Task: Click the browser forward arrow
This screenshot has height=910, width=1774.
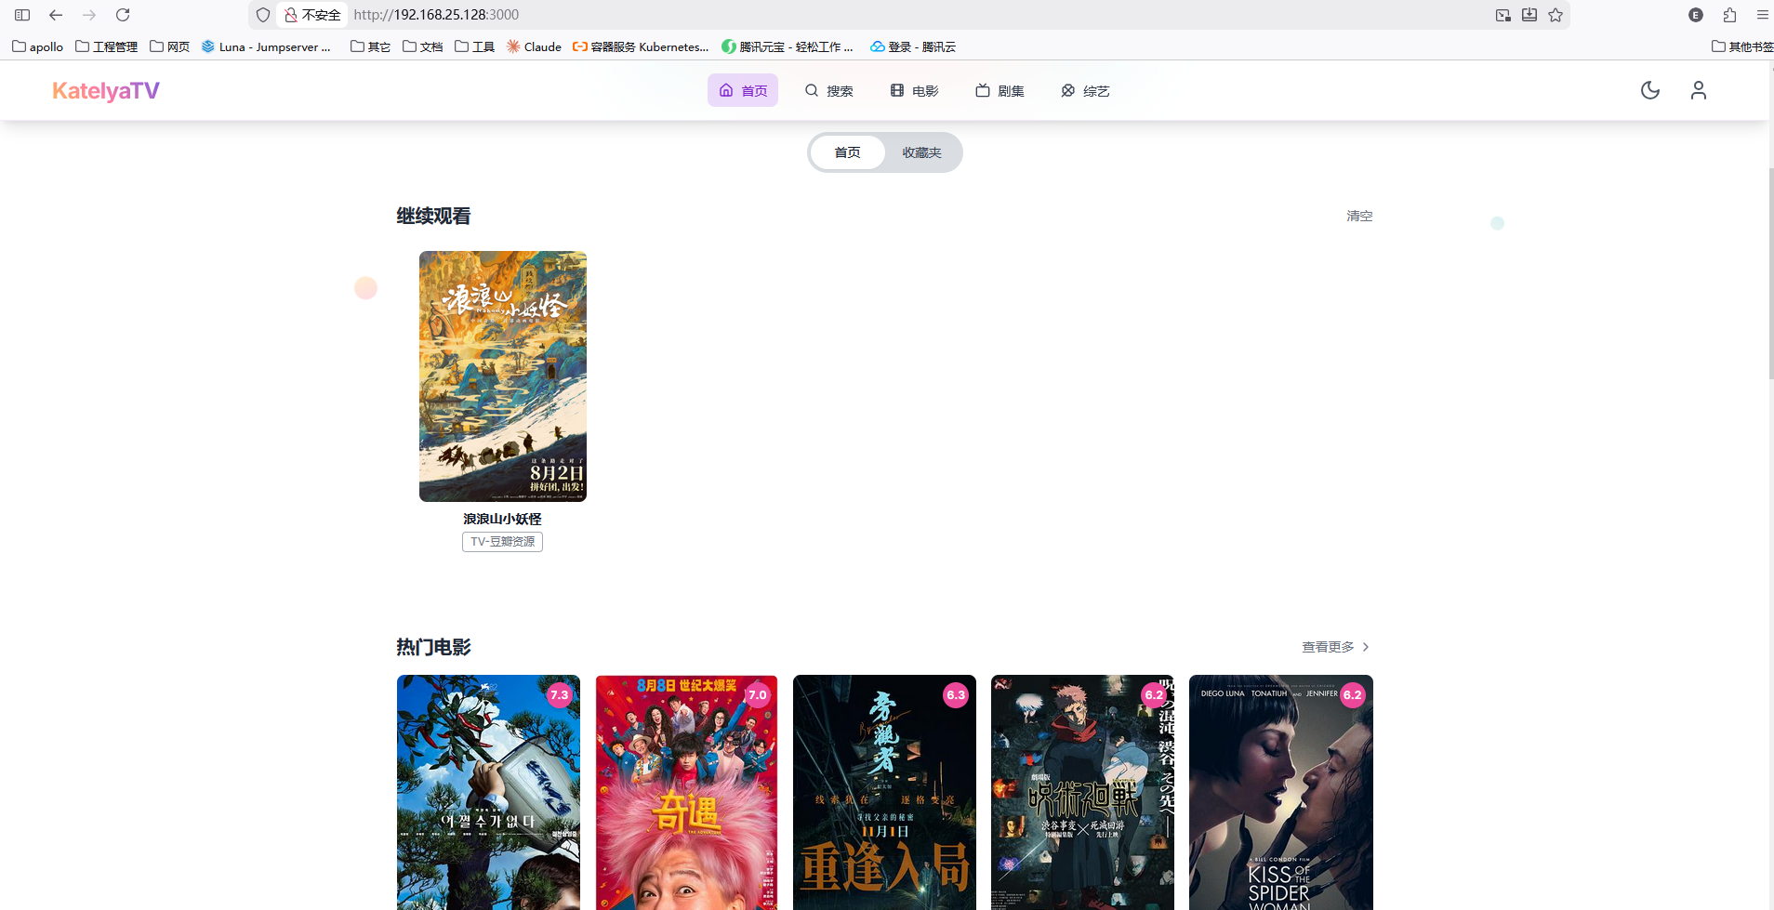Action: [x=89, y=15]
